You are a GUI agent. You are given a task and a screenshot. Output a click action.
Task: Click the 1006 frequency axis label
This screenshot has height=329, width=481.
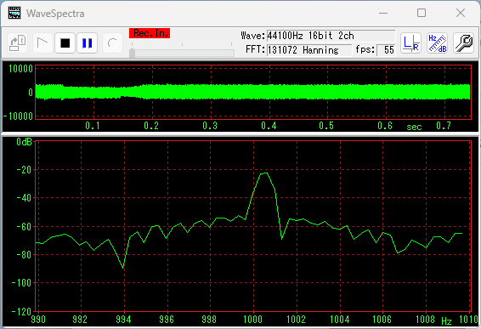[382, 320]
